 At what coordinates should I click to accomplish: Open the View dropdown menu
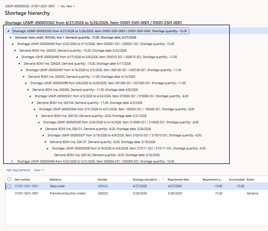click(39, 170)
